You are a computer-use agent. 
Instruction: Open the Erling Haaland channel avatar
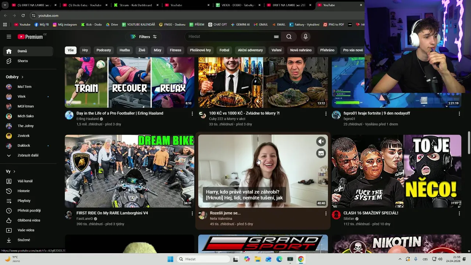[x=69, y=115]
